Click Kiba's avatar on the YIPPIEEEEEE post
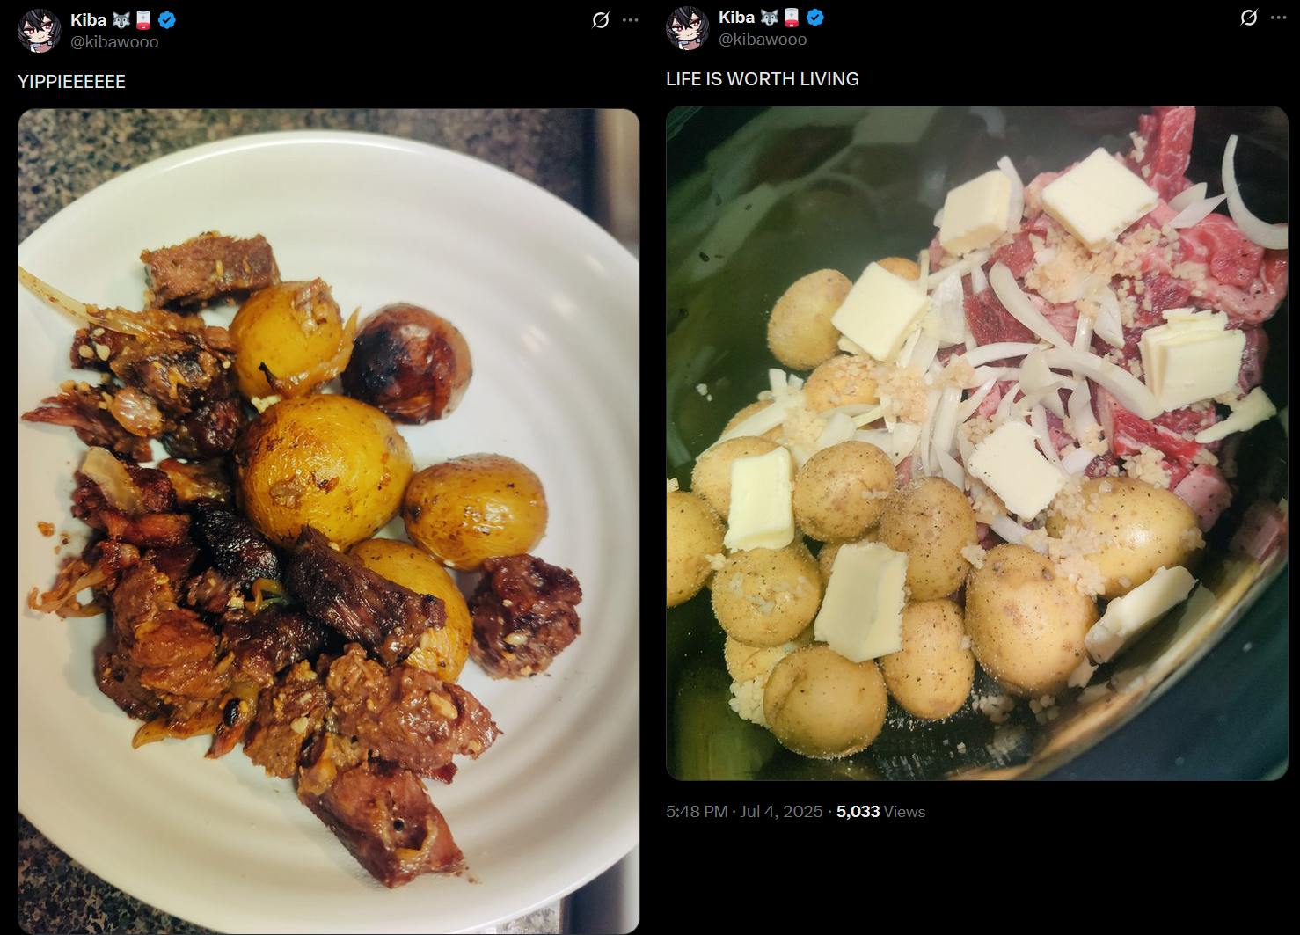 39,30
